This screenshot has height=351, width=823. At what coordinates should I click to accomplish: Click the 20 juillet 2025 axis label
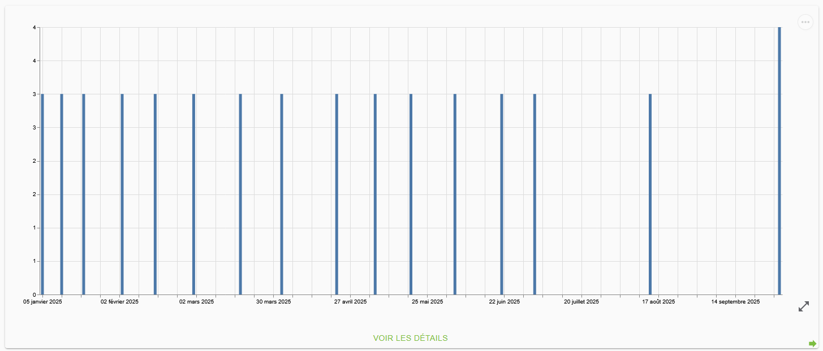click(x=581, y=302)
